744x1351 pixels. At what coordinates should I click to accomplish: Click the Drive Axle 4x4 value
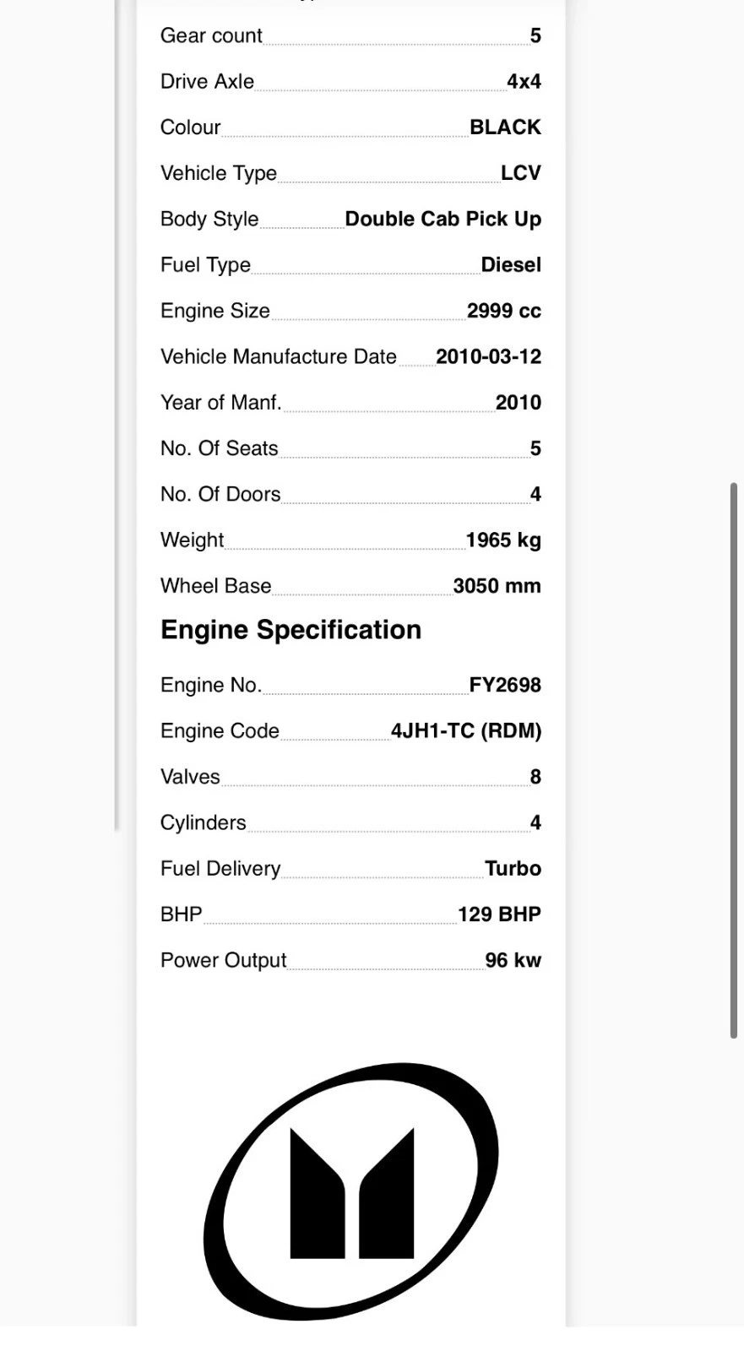(524, 82)
